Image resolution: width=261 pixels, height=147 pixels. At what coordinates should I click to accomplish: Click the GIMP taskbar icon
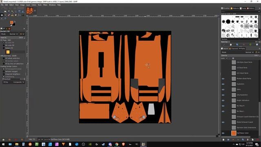point(143,144)
